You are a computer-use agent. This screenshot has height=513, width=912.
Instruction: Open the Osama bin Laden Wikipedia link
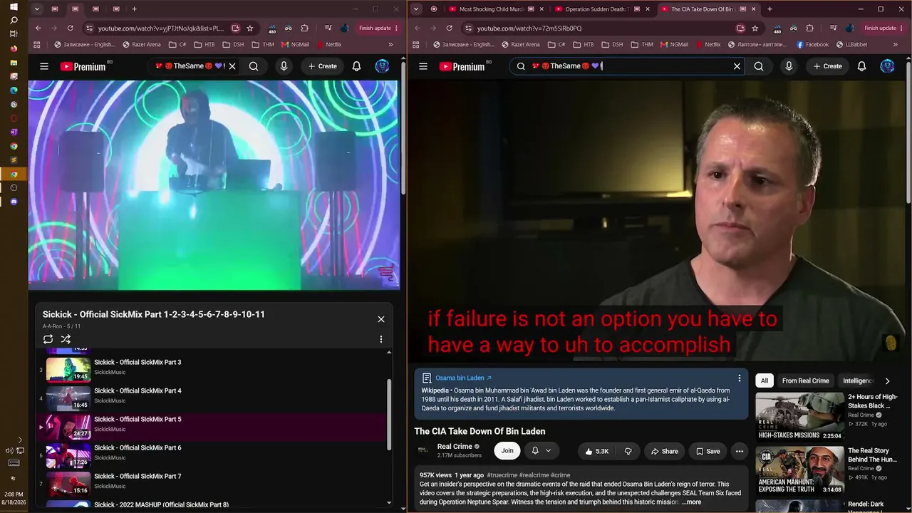coord(463,378)
